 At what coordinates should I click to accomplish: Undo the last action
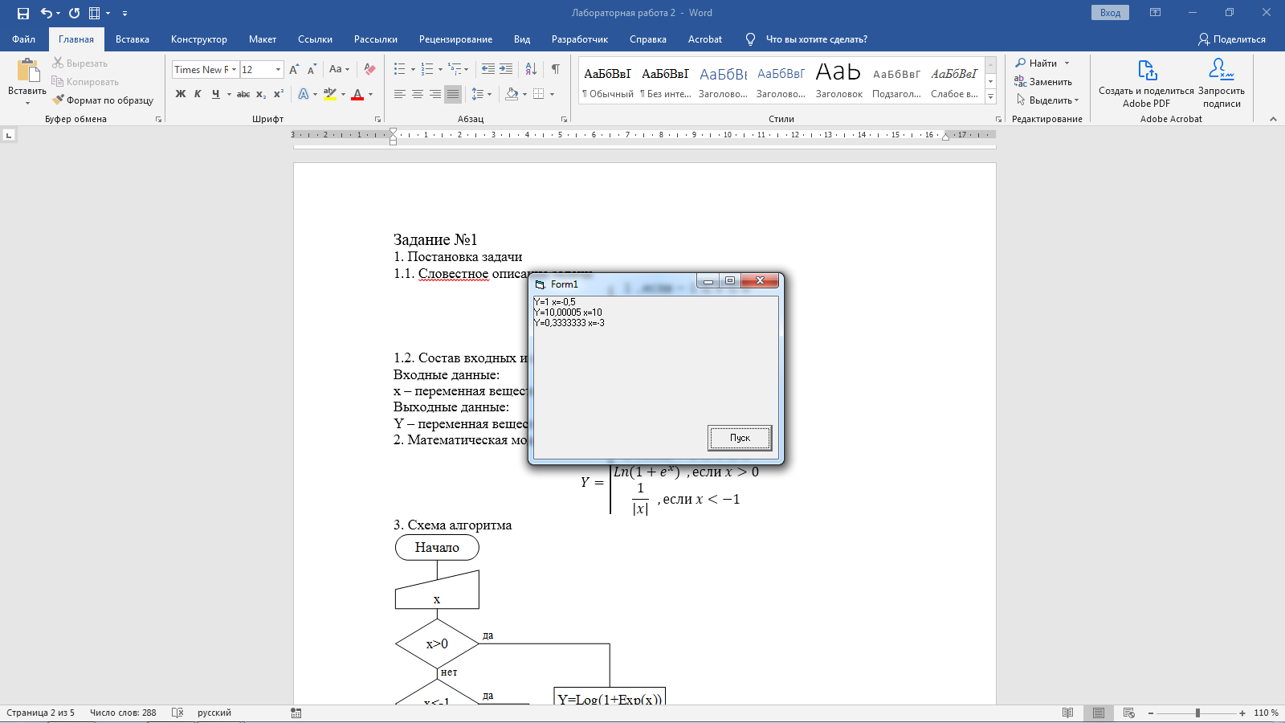[x=47, y=13]
